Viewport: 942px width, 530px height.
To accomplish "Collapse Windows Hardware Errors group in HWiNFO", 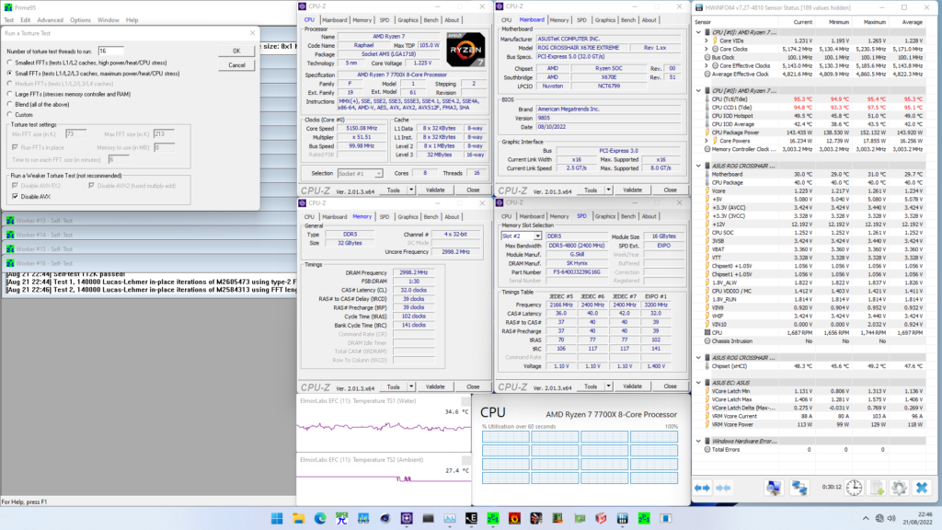I will click(x=699, y=441).
